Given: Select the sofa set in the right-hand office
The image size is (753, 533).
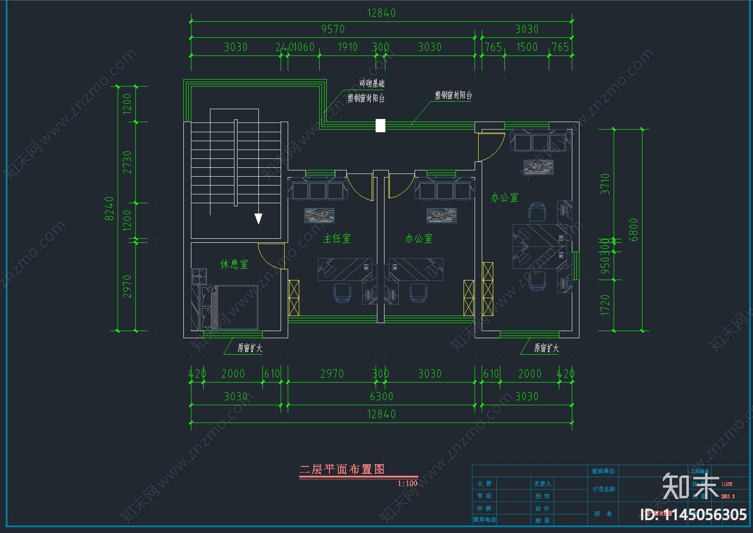Looking at the screenshot, I should pos(540,141).
